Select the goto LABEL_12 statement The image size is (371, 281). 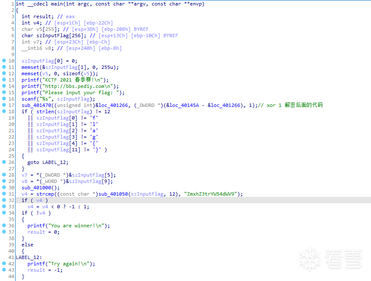pyautogui.click(x=48, y=162)
